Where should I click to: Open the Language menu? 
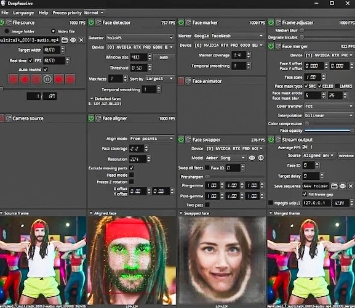[x=23, y=13]
